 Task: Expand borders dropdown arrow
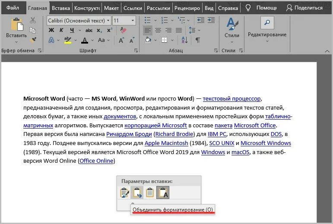[172, 40]
